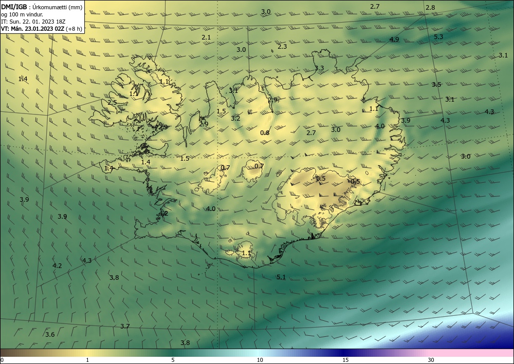
Task: Select the 2.3 value label
Action: coord(282,47)
